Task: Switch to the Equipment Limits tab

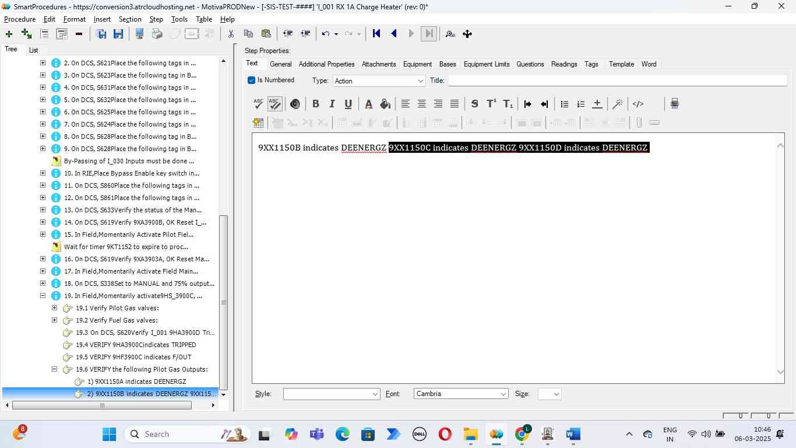Action: pyautogui.click(x=487, y=64)
